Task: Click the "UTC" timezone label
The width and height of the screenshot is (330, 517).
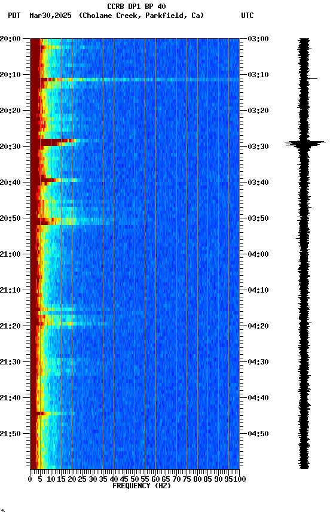Action: 247,16
